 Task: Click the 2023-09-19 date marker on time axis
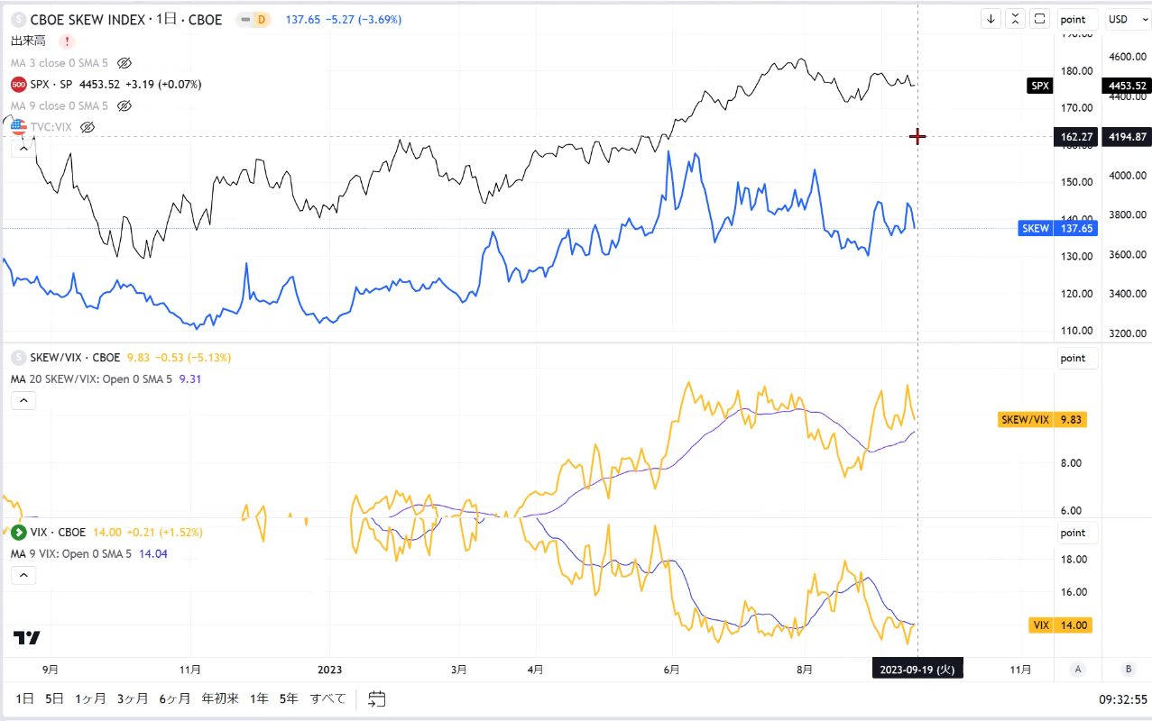coord(917,669)
